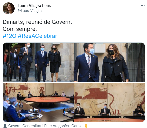The image size is (147, 128).
Task: Click the yellow ribbon emoji after tagged names
Action: 86,126
